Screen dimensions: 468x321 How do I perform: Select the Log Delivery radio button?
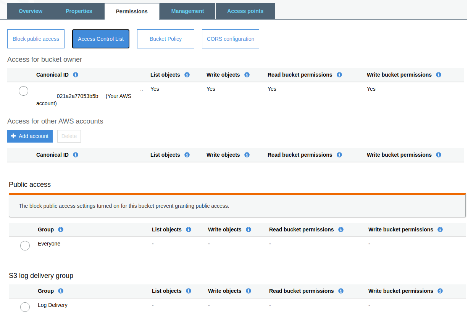click(x=25, y=307)
